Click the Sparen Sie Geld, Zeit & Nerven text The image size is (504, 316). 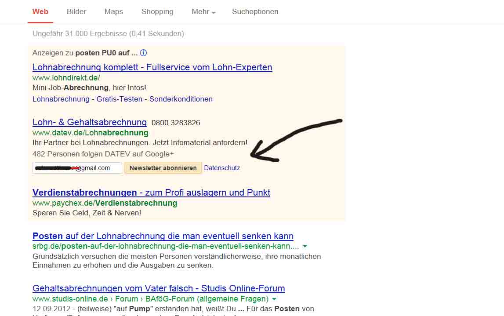pyautogui.click(x=87, y=213)
